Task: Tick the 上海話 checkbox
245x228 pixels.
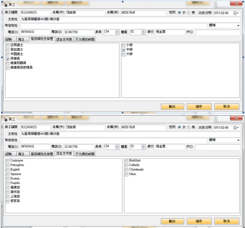Action: 8,197
